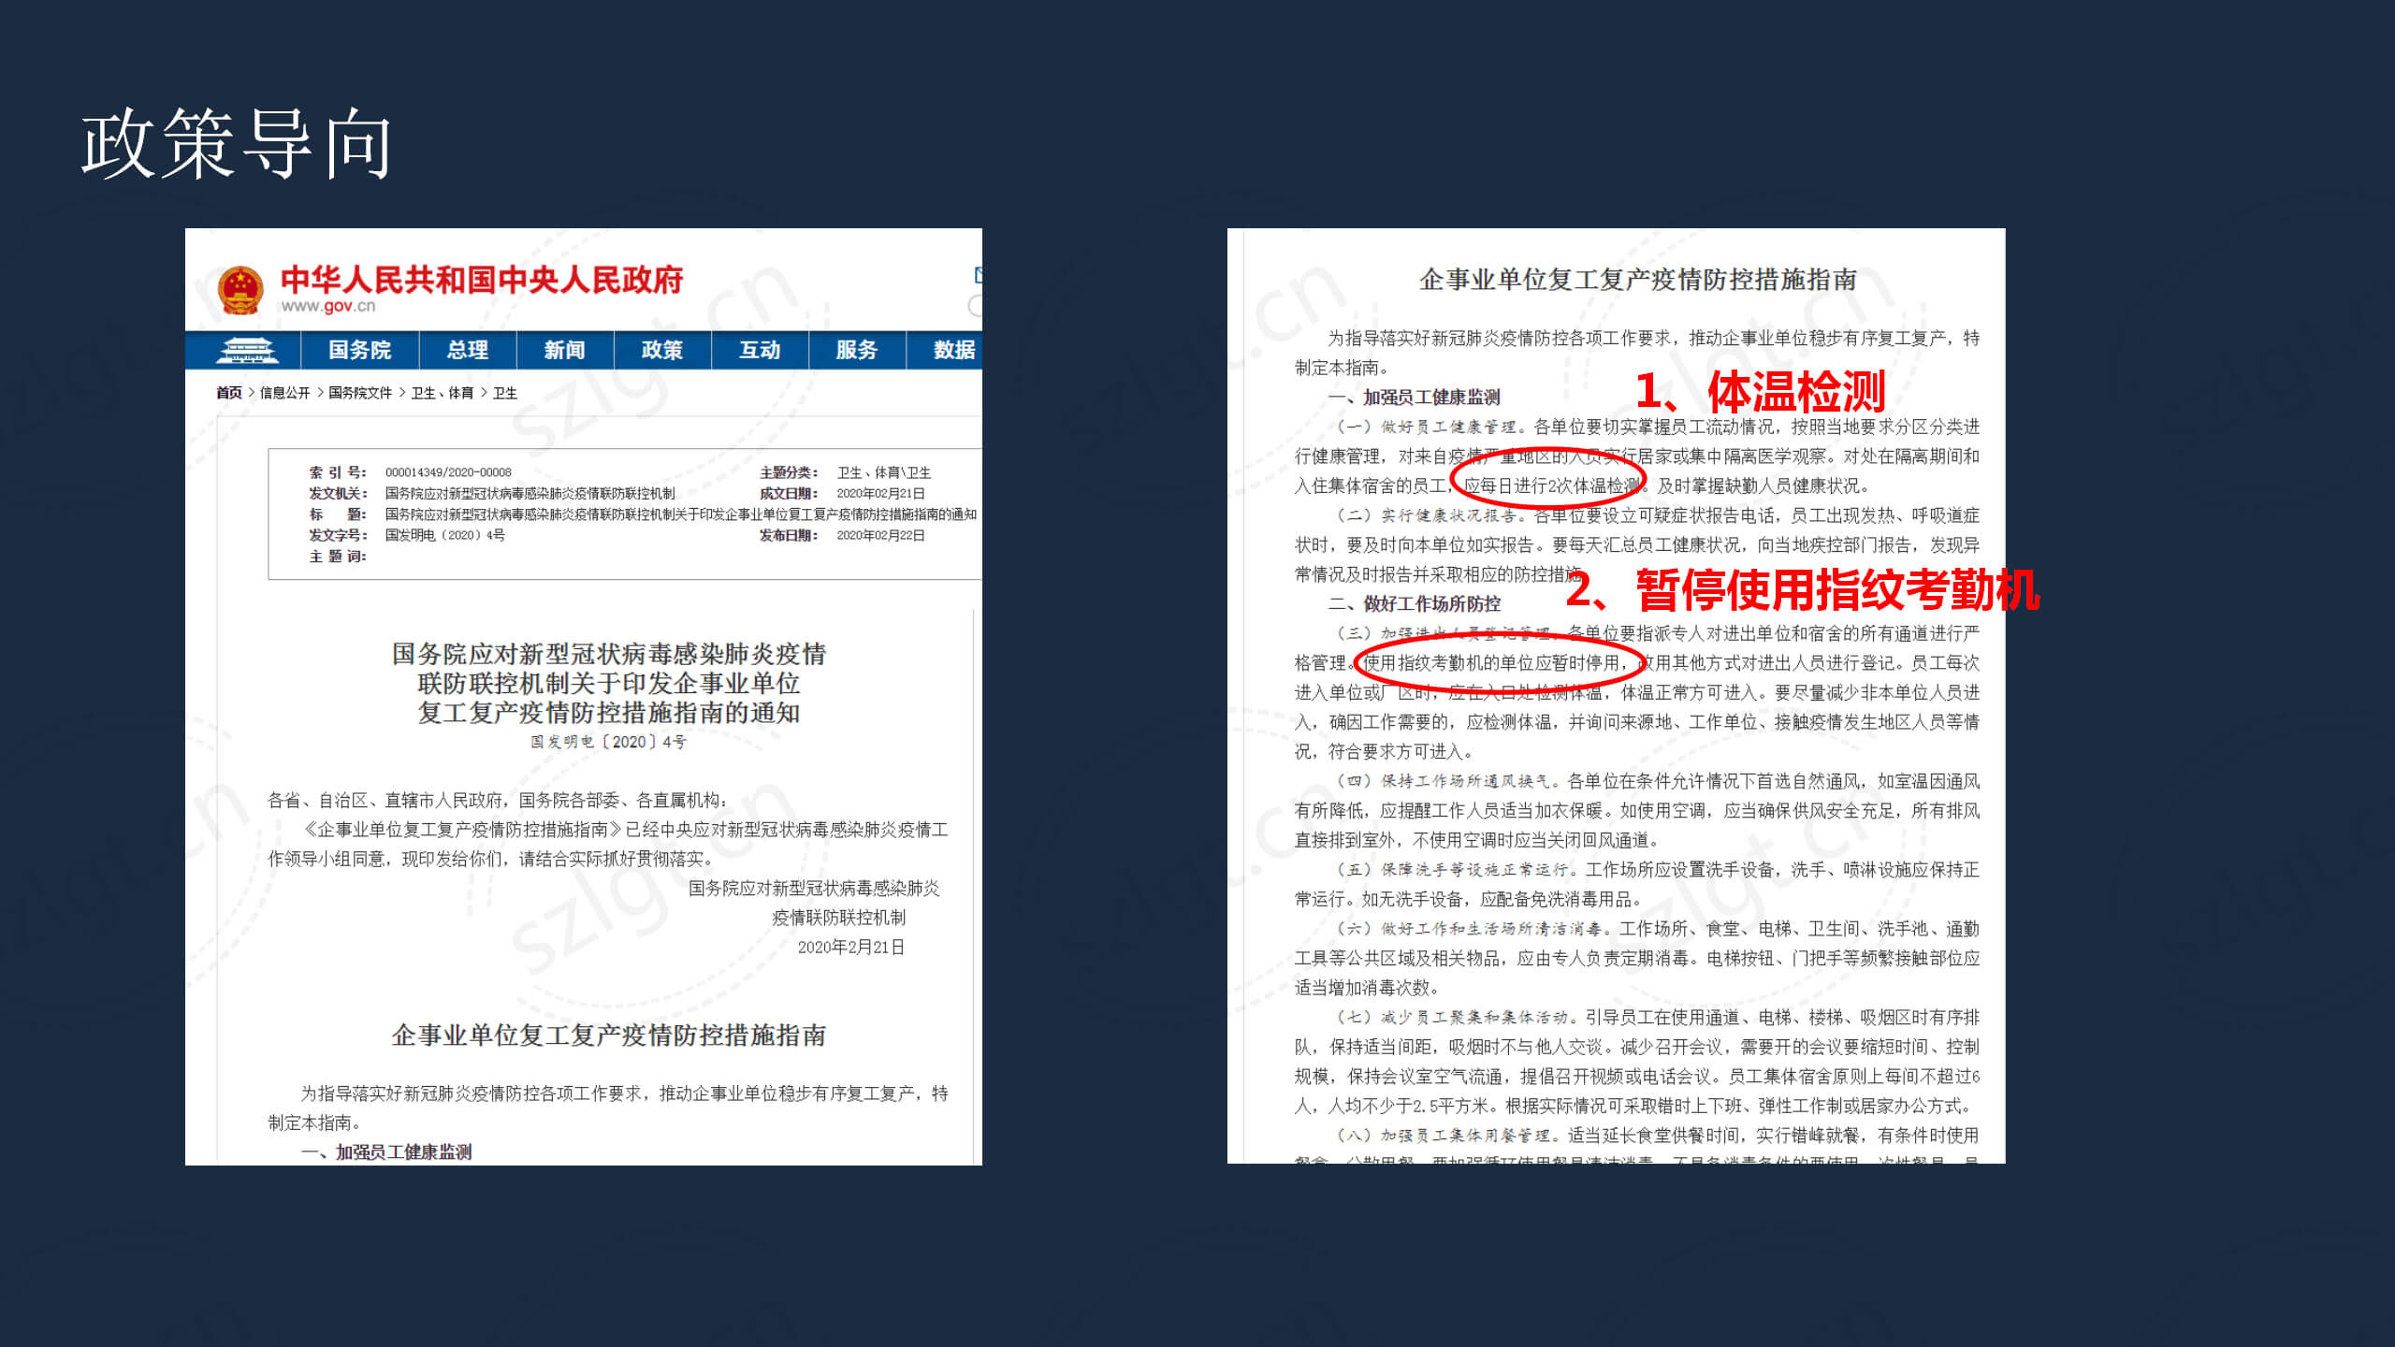Click the red annotation 1、体温检测
Viewport: 2395px width, 1347px height.
[1759, 391]
